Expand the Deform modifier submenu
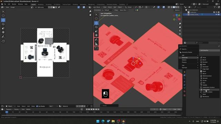Image resolution: width=221 pixels, height=124 pixels. [x=189, y=60]
